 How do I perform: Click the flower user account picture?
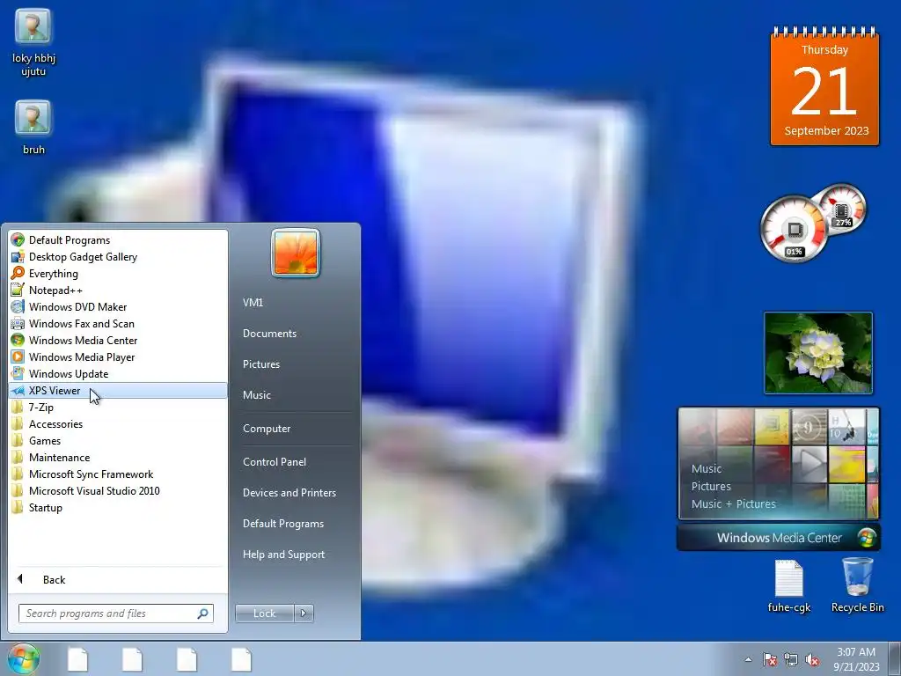pyautogui.click(x=296, y=253)
